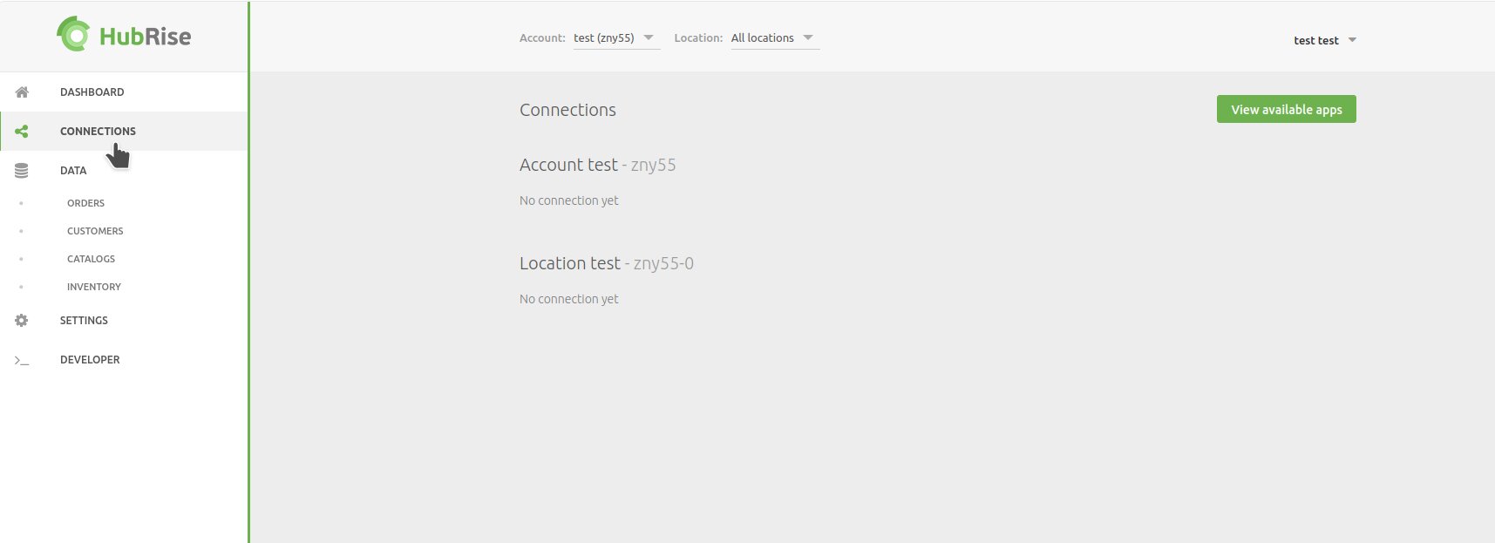The image size is (1495, 543).
Task: Expand the All locations dropdown
Action: click(x=775, y=38)
